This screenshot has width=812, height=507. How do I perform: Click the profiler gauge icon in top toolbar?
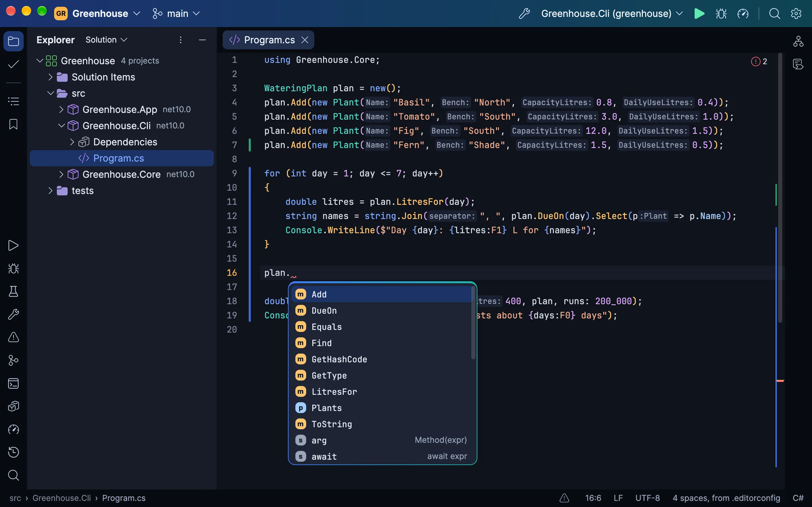[743, 14]
